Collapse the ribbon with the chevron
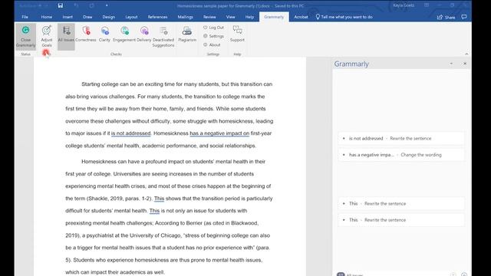Screen dimensions: 491x276 pos(466,54)
